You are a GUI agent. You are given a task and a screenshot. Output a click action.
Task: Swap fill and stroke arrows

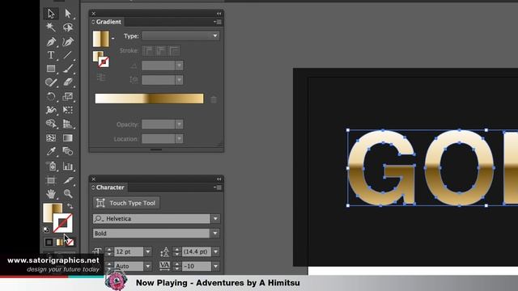click(70, 207)
